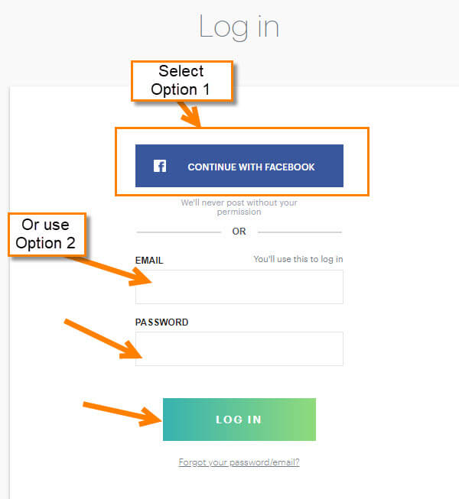The height and width of the screenshot is (499, 459).
Task: Focus the Password input field
Action: (x=239, y=348)
